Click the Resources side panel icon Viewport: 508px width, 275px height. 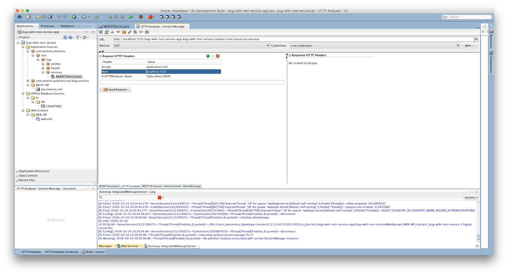[491, 31]
